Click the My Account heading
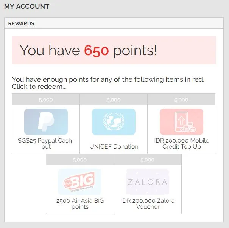The height and width of the screenshot is (228, 229). tap(26, 6)
